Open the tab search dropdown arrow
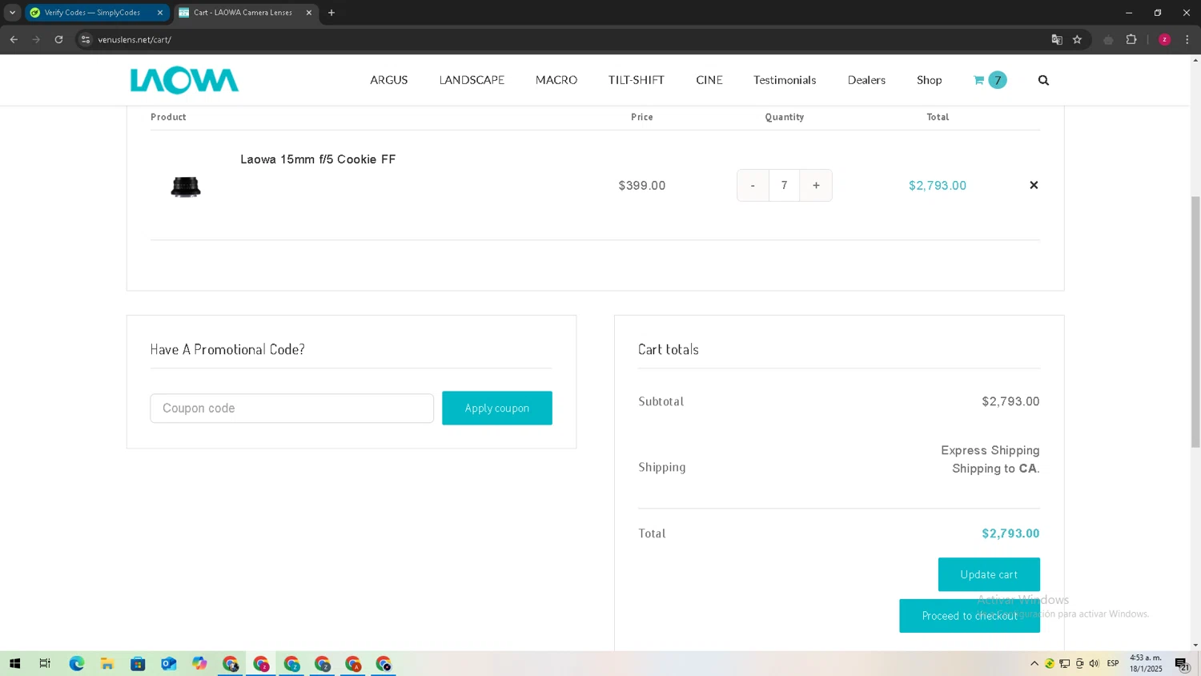 (12, 13)
